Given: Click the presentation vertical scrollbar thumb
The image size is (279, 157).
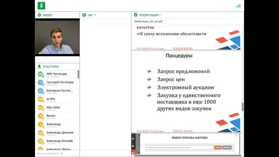Looking at the screenshot, I should point(242,107).
